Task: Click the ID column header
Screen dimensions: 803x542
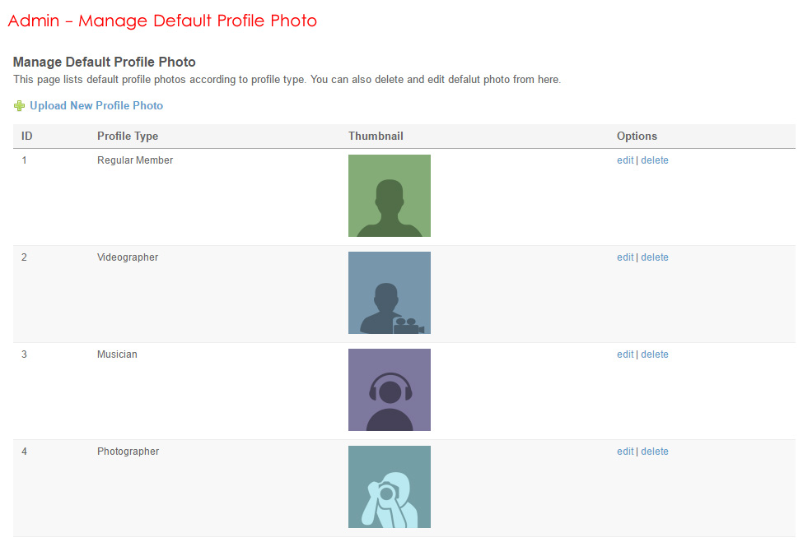Action: click(x=27, y=137)
